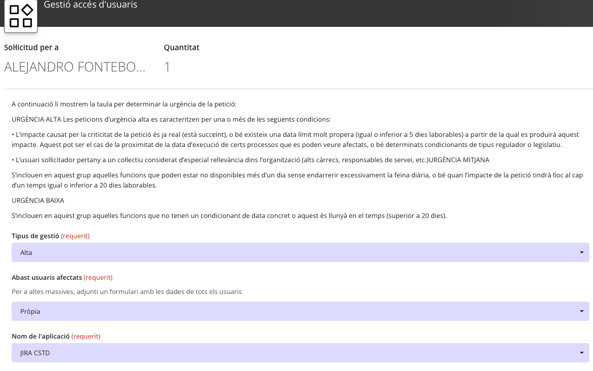
Task: Click the Nom de l'aplicació dropdown arrow
Action: (581, 353)
